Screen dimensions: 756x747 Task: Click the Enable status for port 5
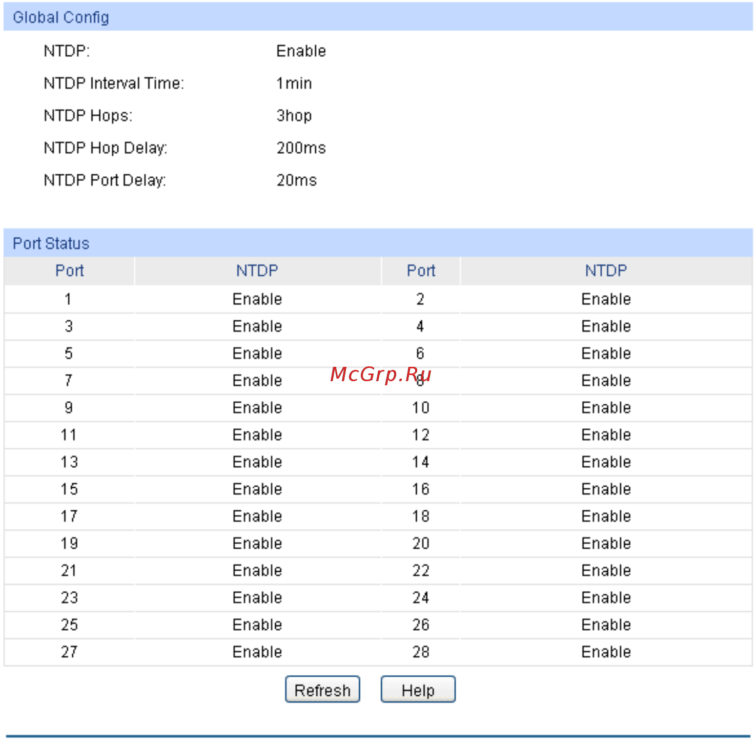pyautogui.click(x=257, y=353)
